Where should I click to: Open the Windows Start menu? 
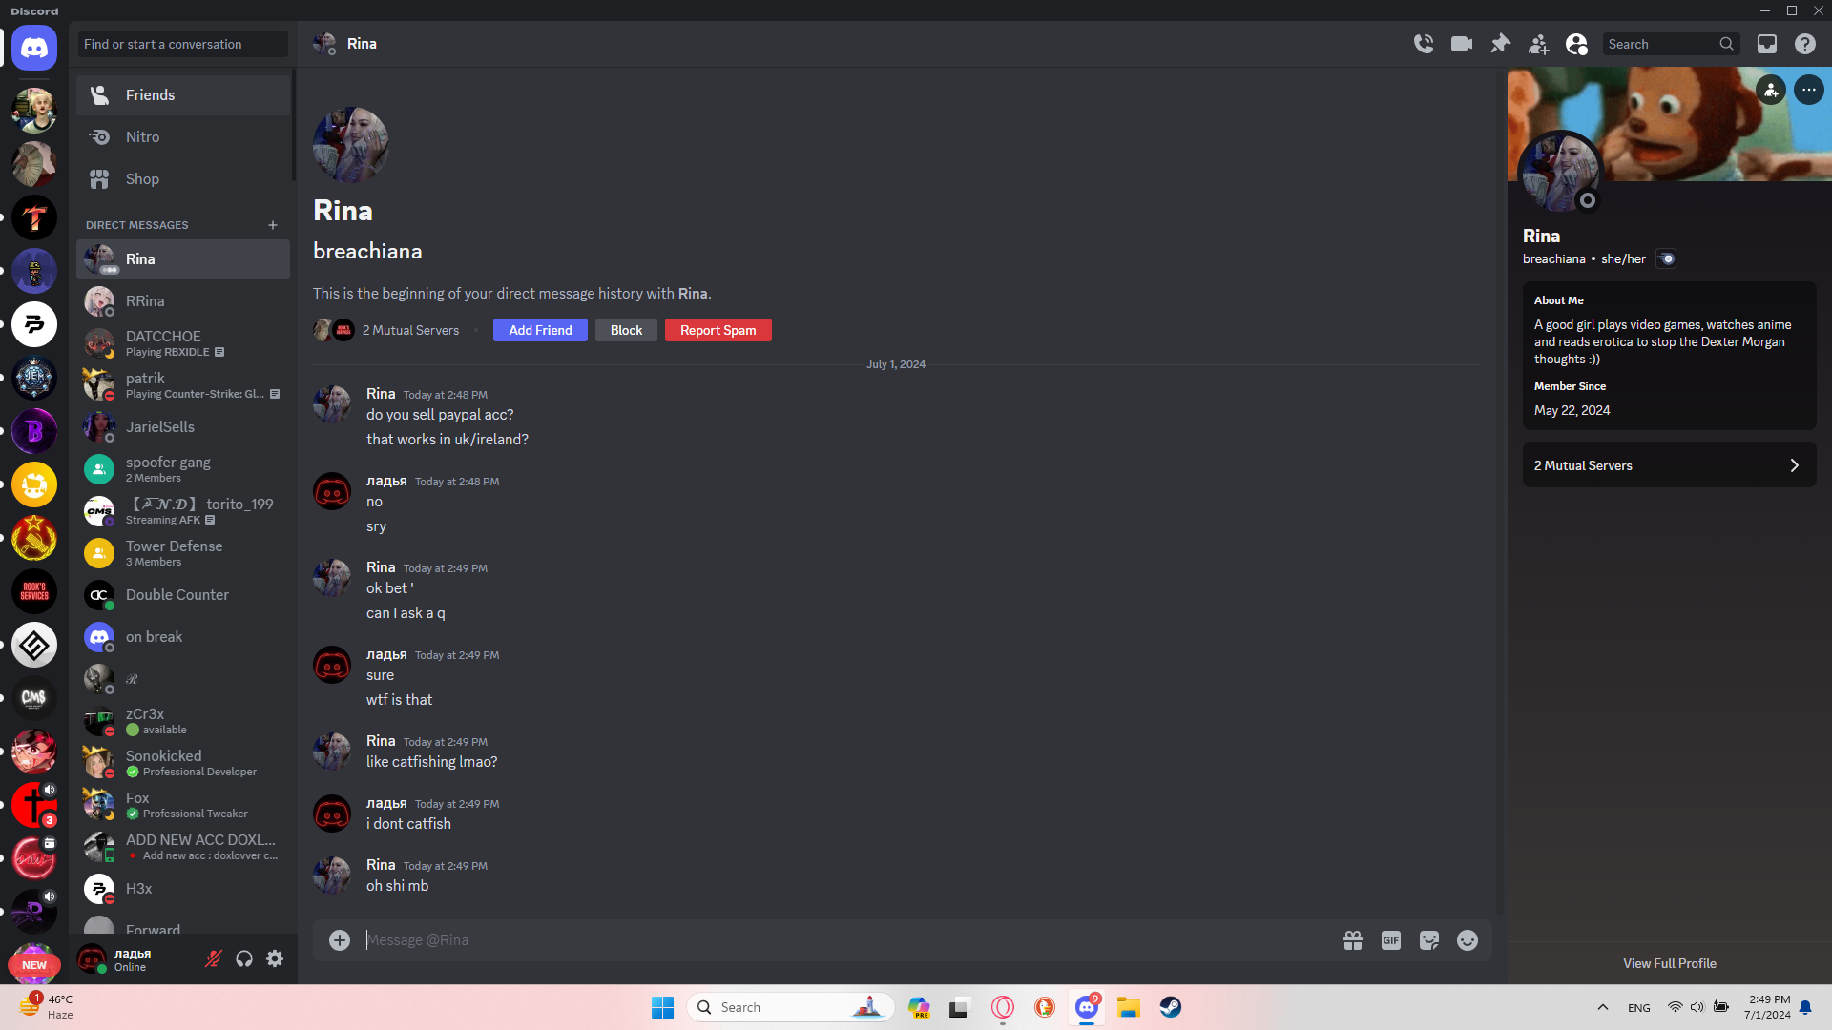pos(662,1007)
